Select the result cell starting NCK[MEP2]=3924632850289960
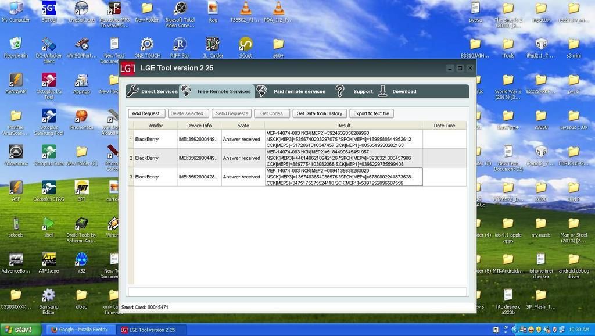Screen dimensions: 595x336 (x=344, y=140)
